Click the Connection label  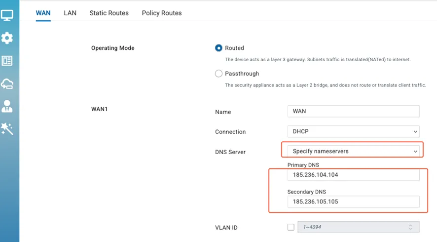click(x=230, y=132)
